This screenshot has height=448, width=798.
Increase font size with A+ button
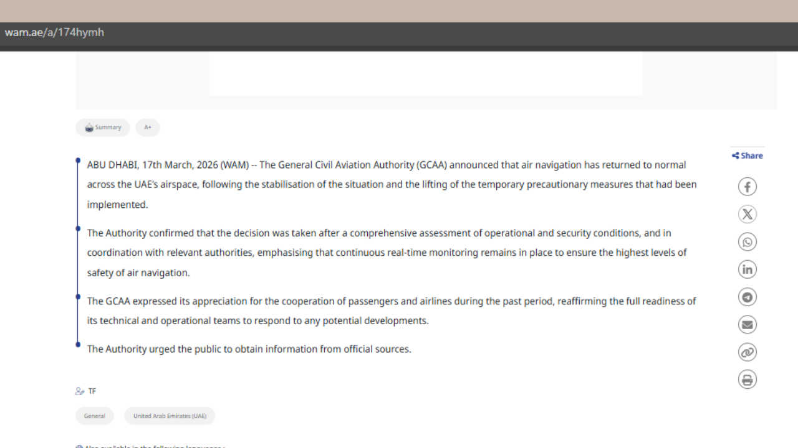(x=148, y=128)
